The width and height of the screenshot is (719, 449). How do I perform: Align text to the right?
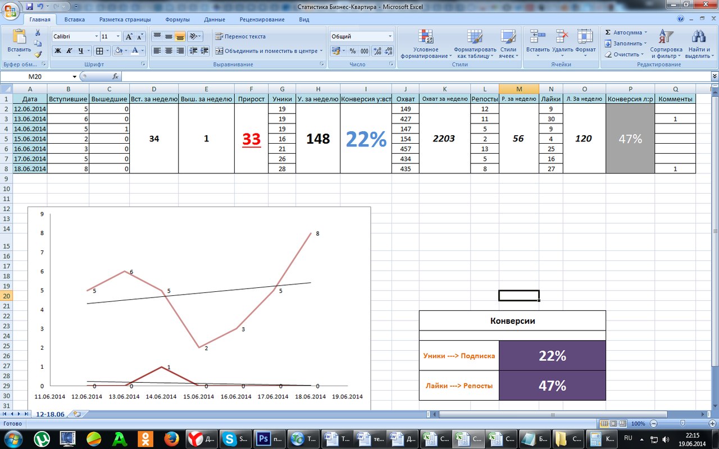(180, 51)
